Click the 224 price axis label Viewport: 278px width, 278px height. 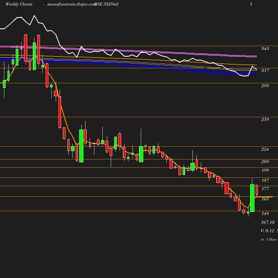pos(265,149)
